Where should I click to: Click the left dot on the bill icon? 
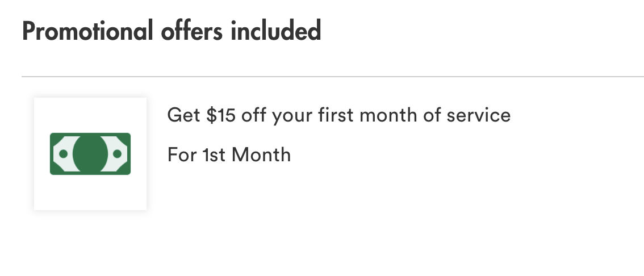coord(63,154)
